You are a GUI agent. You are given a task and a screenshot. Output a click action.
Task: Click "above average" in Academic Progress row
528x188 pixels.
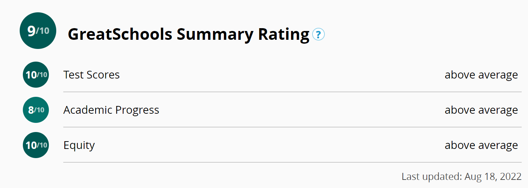point(481,110)
